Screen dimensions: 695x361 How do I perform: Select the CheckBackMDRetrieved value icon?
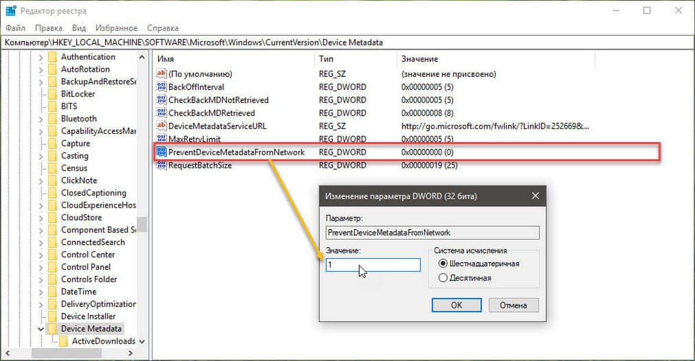[x=162, y=113]
